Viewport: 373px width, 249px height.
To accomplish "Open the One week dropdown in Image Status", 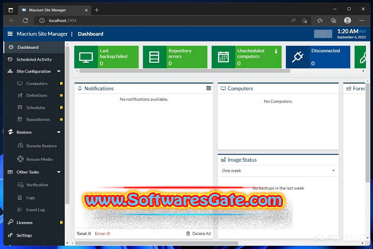I will coord(278,171).
